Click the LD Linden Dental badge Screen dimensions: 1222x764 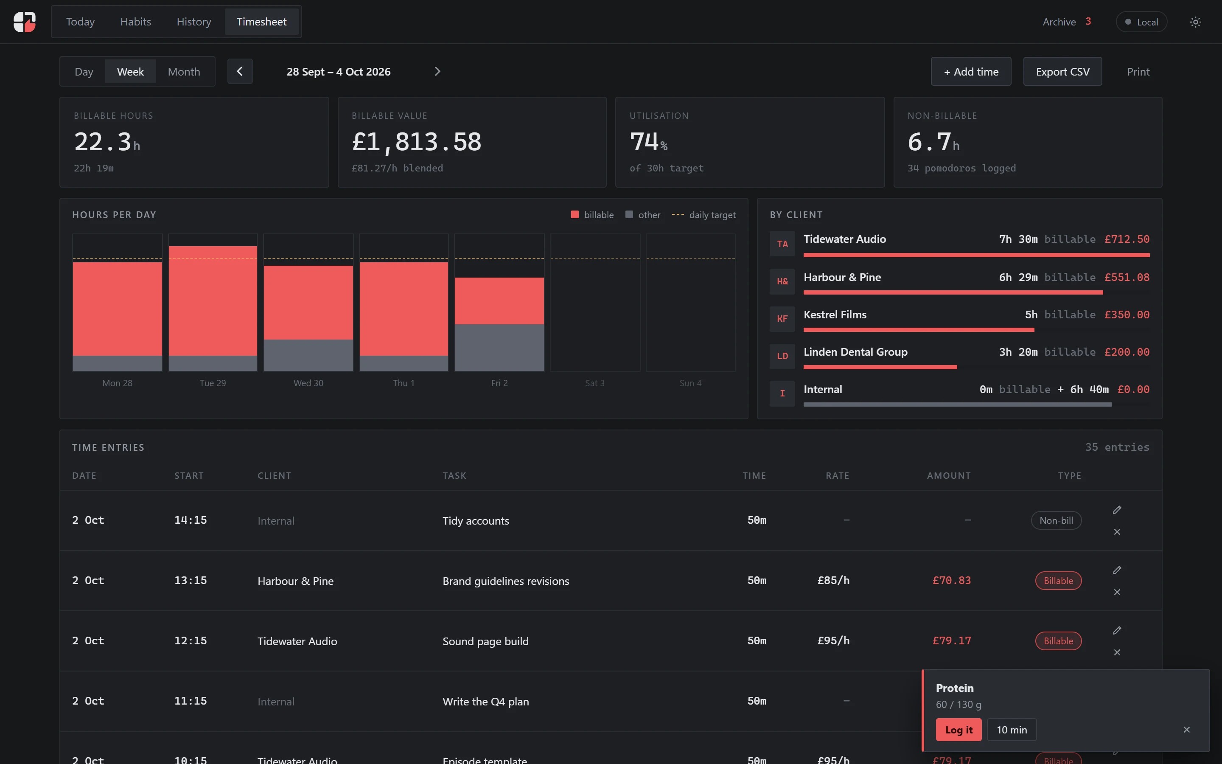tap(782, 356)
